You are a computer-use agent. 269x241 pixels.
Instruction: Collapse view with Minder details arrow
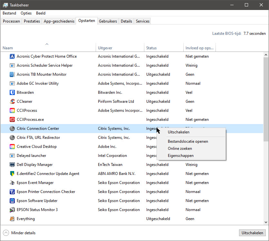(x=6, y=233)
